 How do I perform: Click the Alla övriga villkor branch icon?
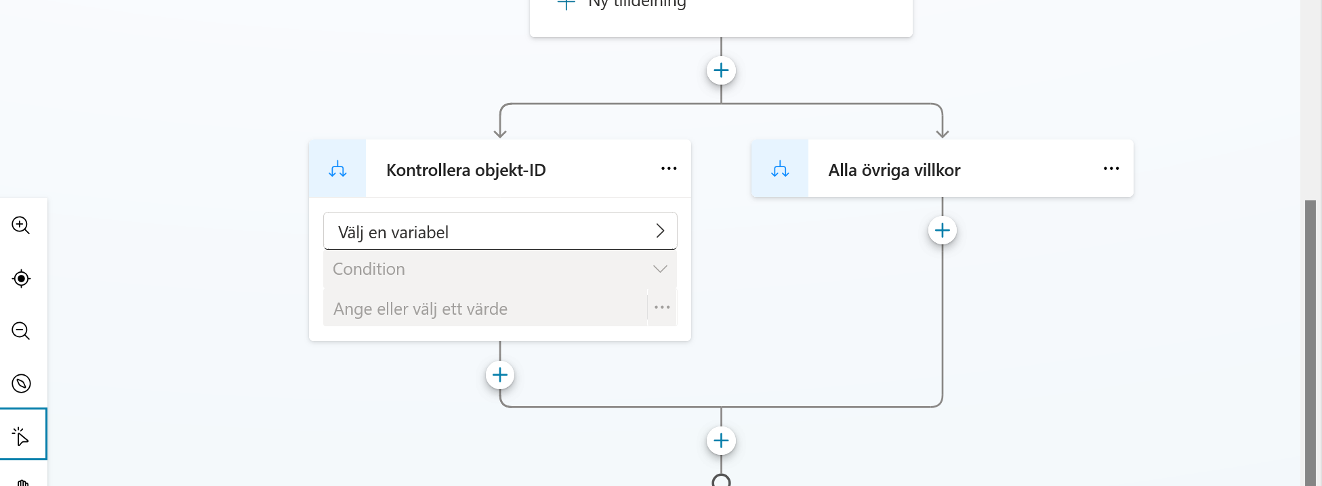click(x=780, y=169)
